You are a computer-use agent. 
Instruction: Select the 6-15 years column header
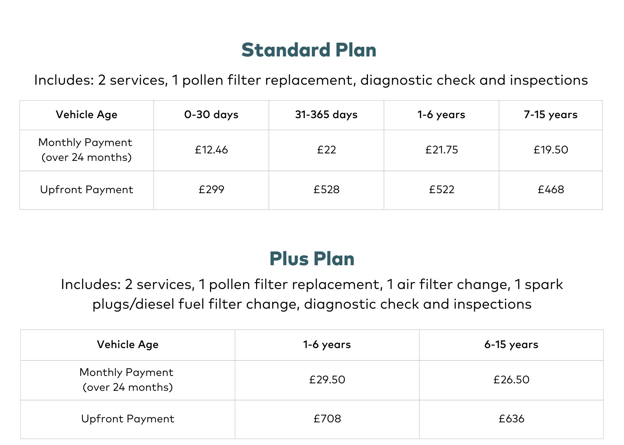(511, 345)
